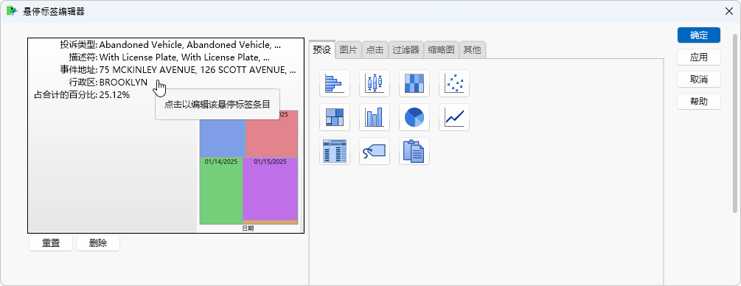Image resolution: width=741 pixels, height=286 pixels.
Task: Pick the heatmap preset icon
Action: [414, 83]
